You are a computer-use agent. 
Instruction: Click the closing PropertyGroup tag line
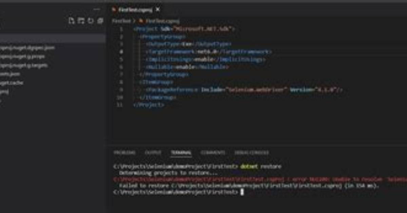coord(163,75)
